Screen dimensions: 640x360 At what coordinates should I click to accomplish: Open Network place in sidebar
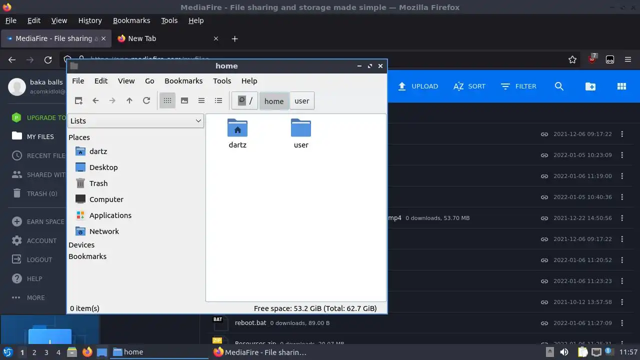[104, 231]
